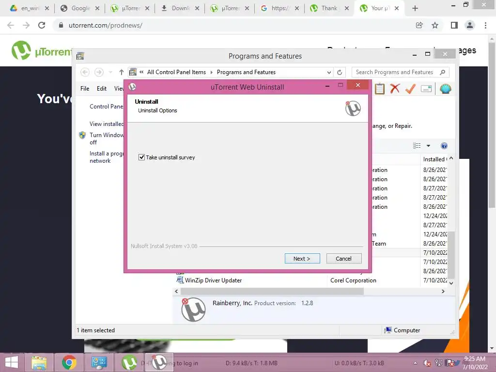Bookmark this page with the star icon

pyautogui.click(x=435, y=25)
